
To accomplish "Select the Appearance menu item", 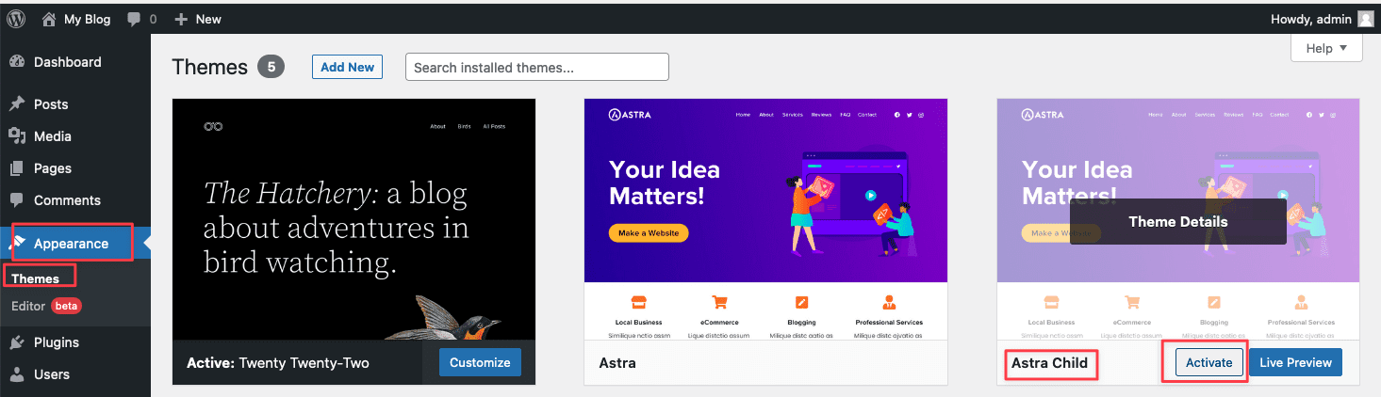I will pyautogui.click(x=71, y=244).
